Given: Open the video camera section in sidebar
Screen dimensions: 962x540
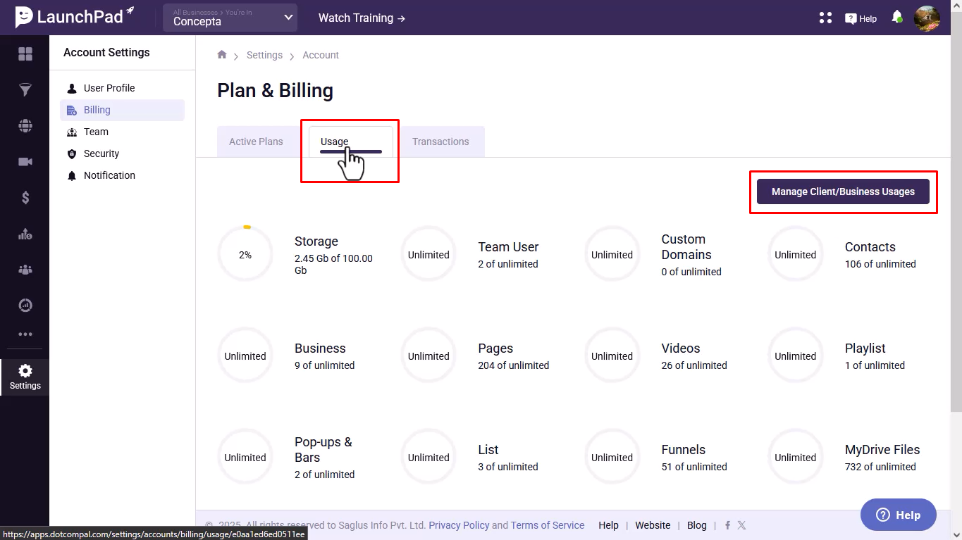Looking at the screenshot, I should click(x=25, y=162).
